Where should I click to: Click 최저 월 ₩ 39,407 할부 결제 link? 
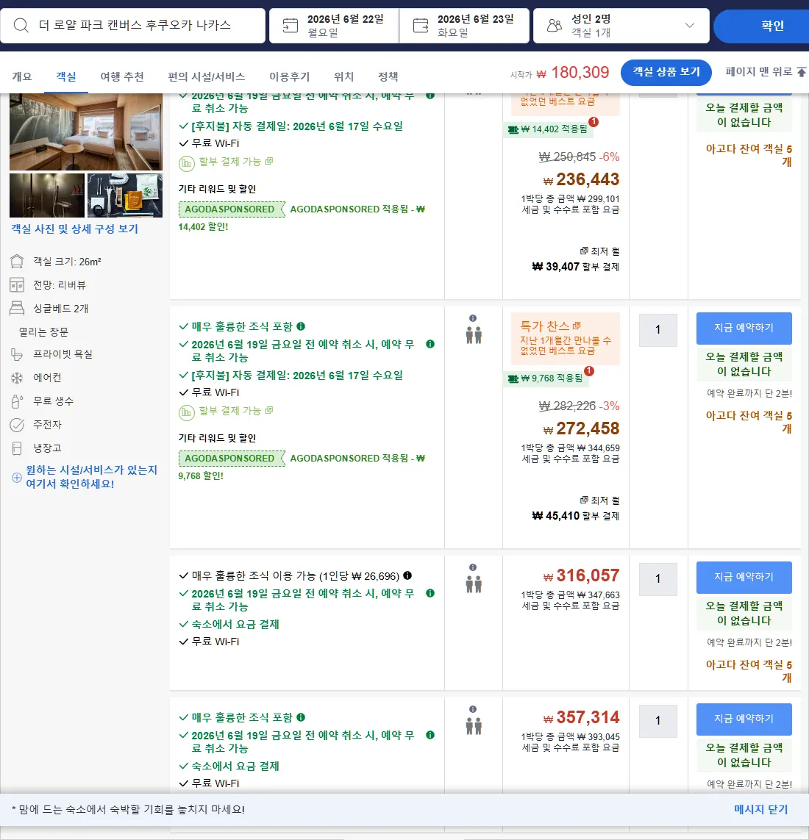coord(575,259)
